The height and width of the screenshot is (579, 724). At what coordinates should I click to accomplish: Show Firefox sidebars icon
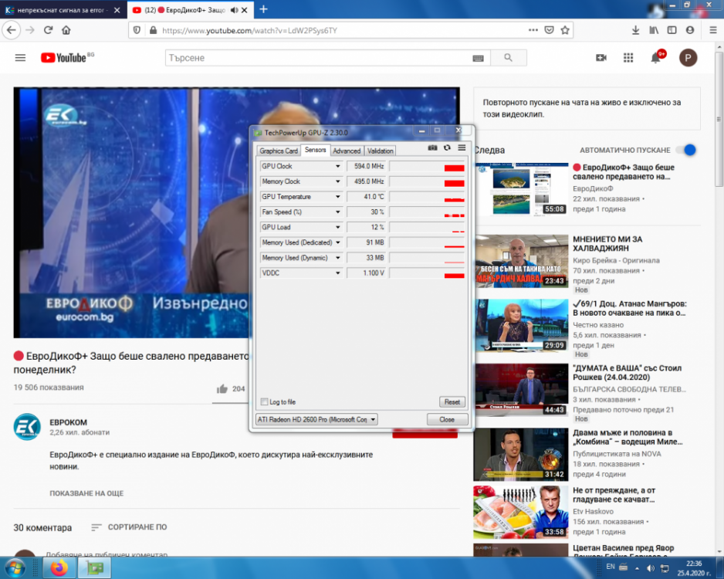[x=672, y=30]
